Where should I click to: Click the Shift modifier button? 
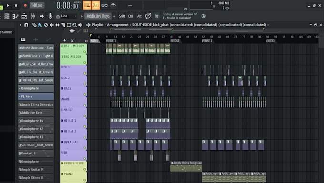(122, 16)
